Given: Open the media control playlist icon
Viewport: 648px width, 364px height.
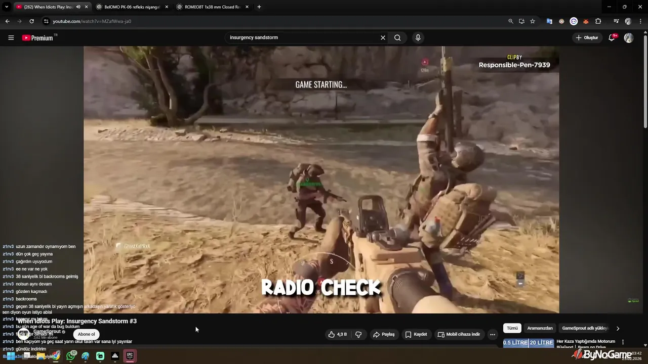Looking at the screenshot, I should tap(616, 21).
